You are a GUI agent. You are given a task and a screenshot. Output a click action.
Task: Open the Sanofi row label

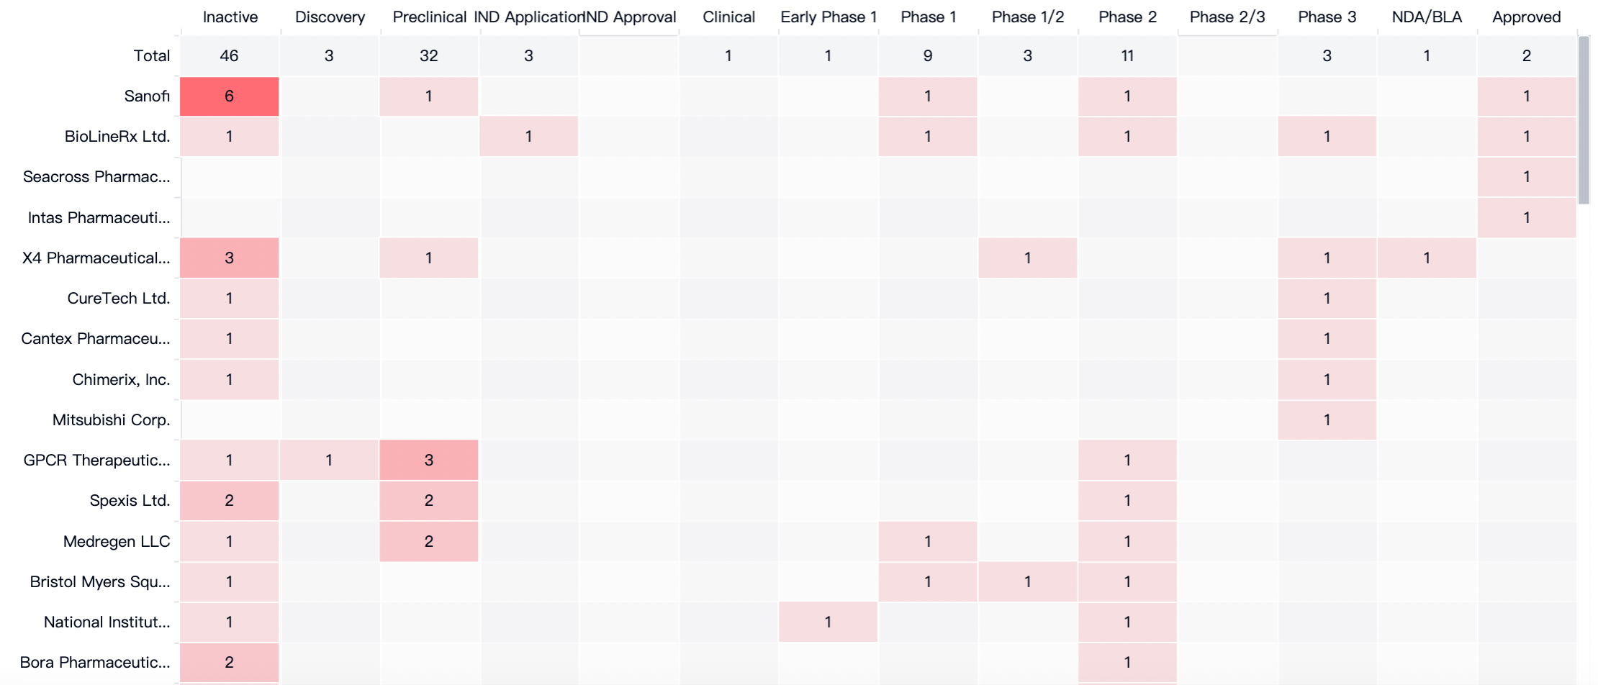point(146,96)
